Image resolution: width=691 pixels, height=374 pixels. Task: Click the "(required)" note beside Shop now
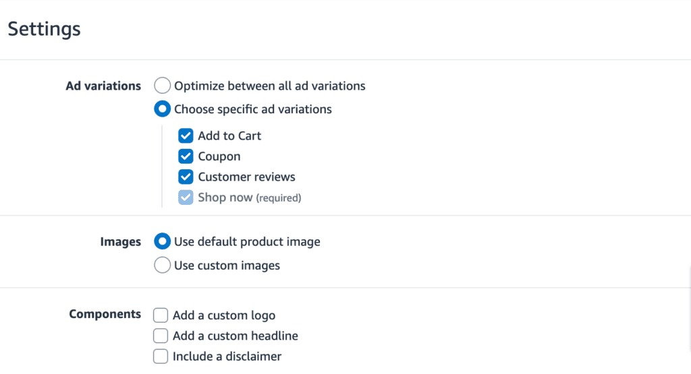279,198
